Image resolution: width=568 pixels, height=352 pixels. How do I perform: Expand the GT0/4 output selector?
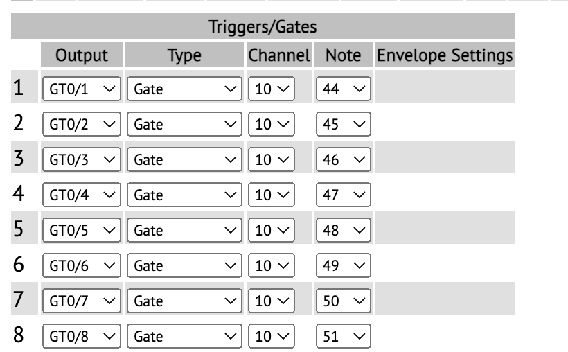pos(82,195)
